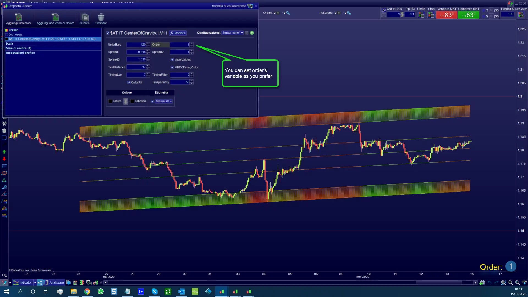Viewport: 528px width, 297px height.
Task: Click the Limite order icon
Action: click(x=421, y=15)
